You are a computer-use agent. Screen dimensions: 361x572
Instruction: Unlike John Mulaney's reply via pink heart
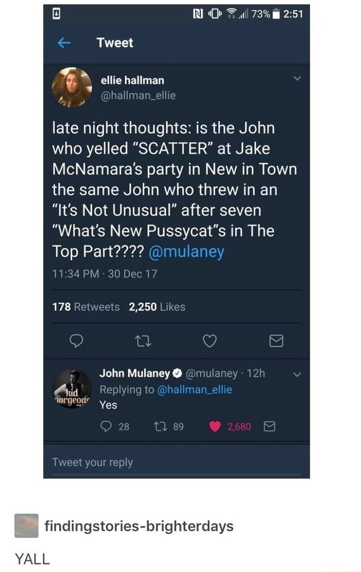[215, 426]
